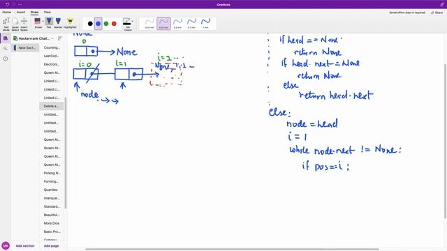The height and width of the screenshot is (251, 447).
Task: Expand the Hackerrank Chall notebook dropdown
Action: (52, 38)
